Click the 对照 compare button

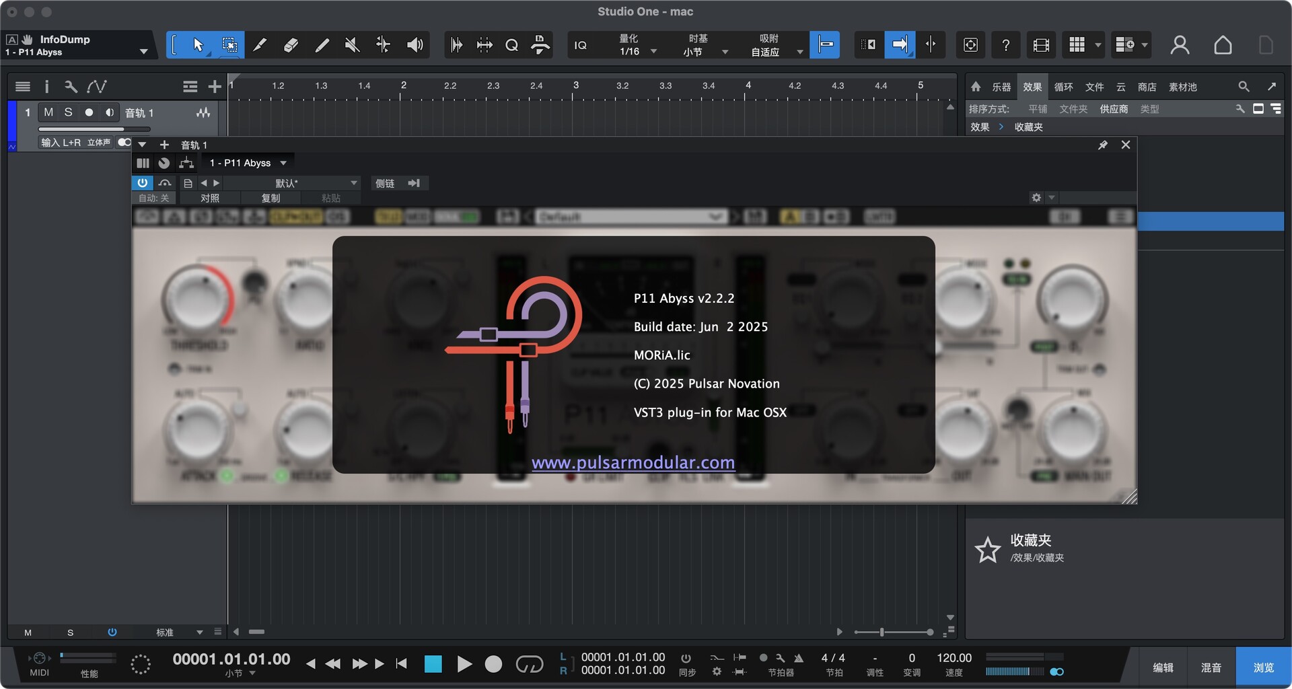tap(210, 198)
